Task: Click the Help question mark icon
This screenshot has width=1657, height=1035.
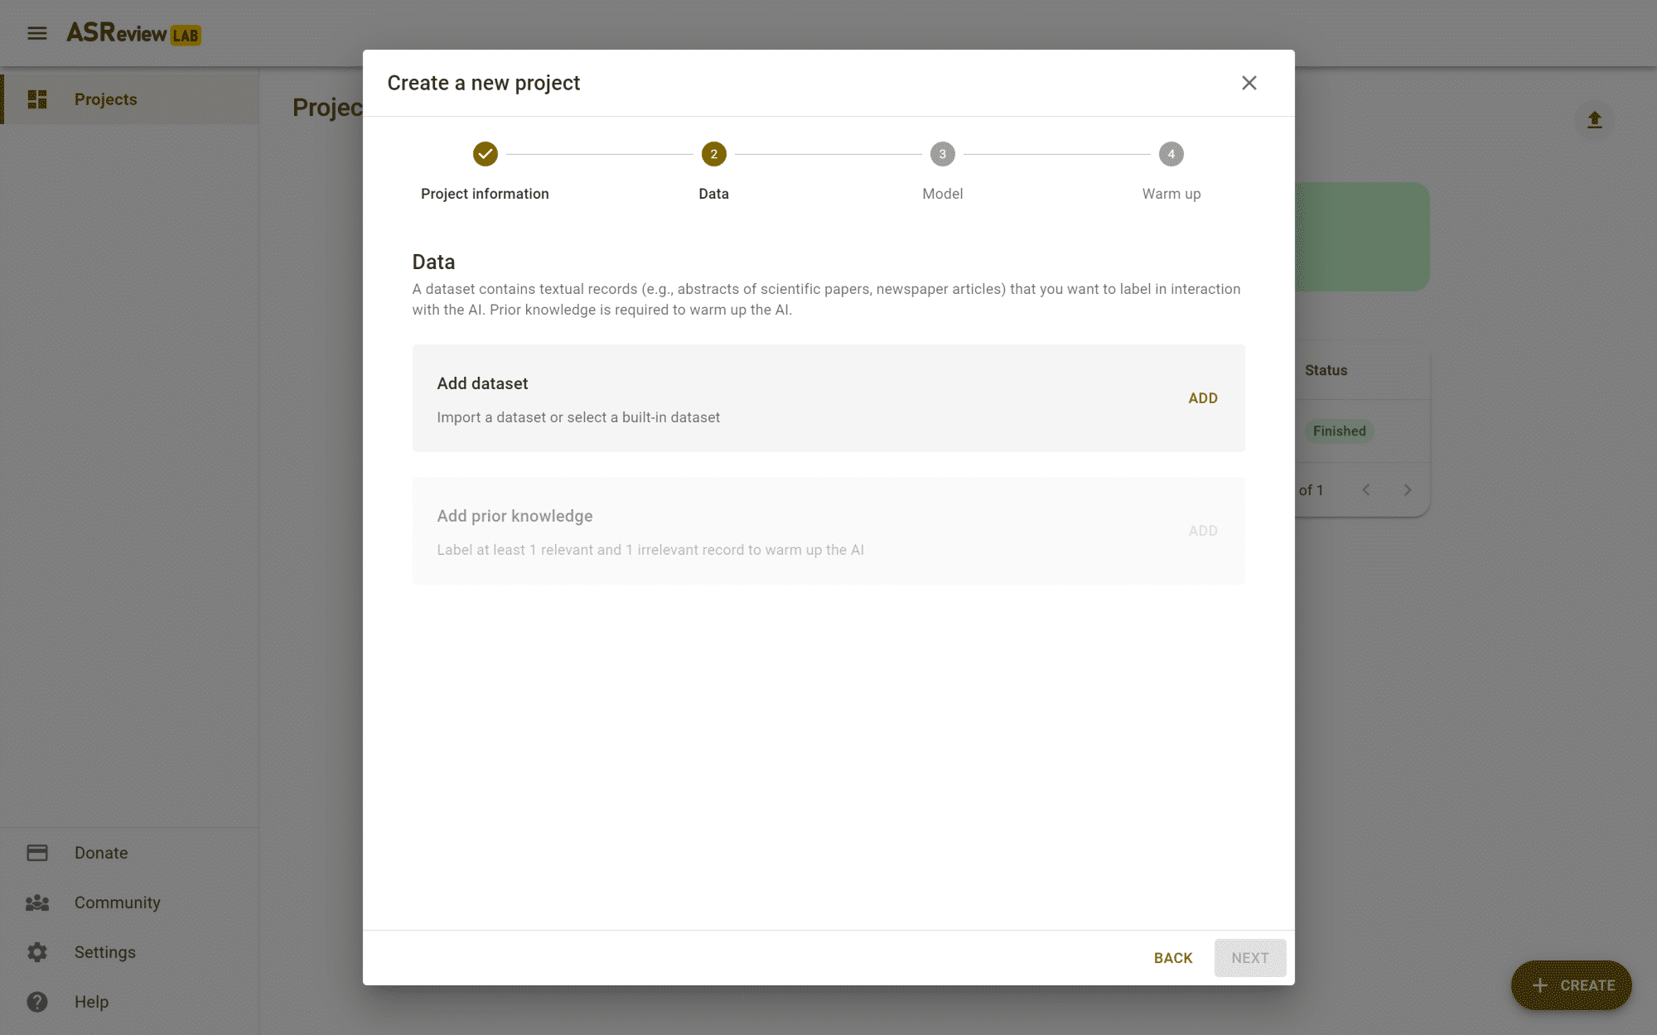Action: [x=37, y=1002]
